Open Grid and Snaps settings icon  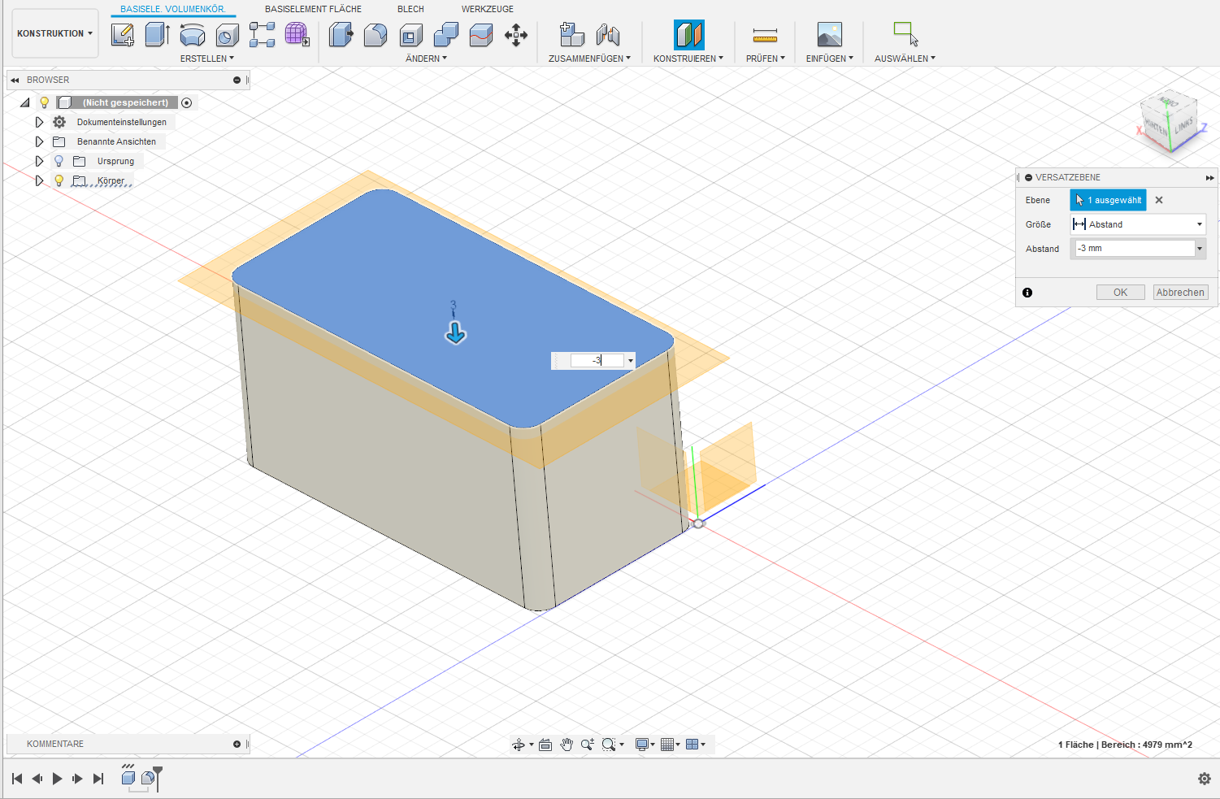click(x=667, y=745)
